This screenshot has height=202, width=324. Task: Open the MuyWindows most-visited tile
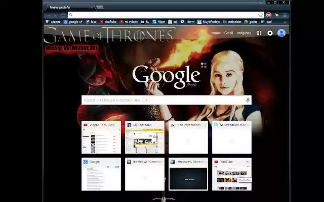coord(232,137)
